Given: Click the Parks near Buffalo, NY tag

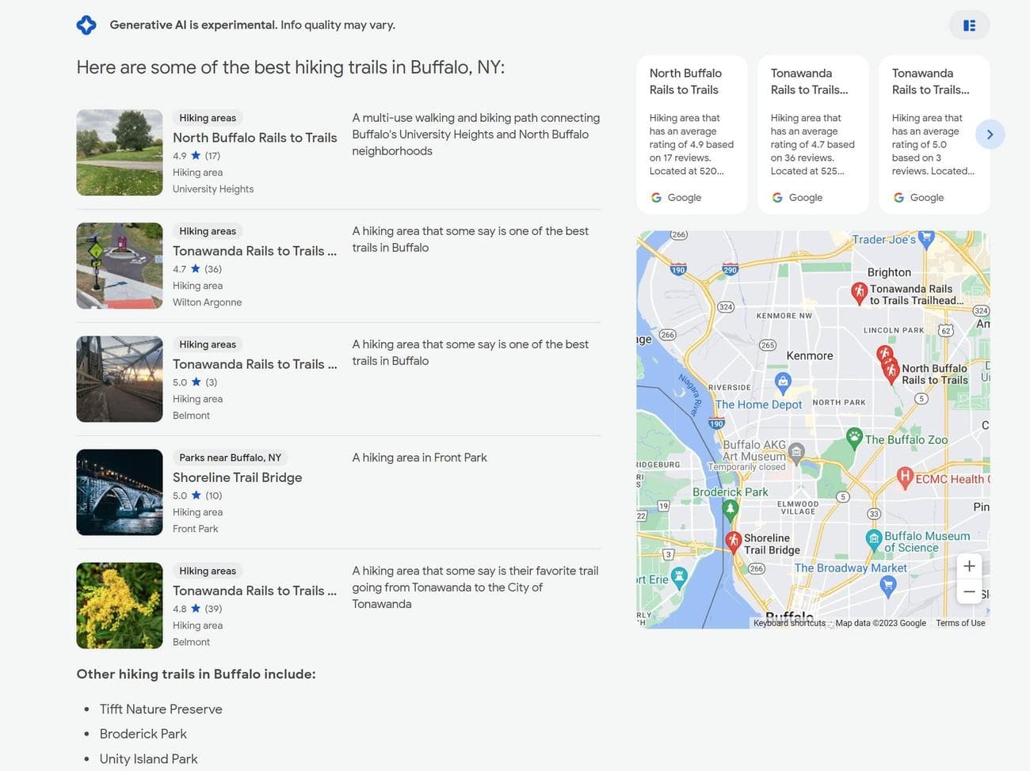Looking at the screenshot, I should click(230, 458).
